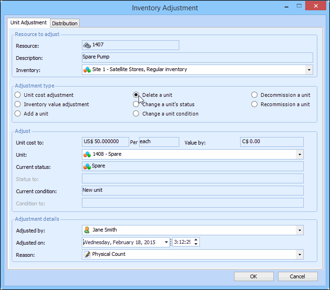The height and width of the screenshot is (290, 330).
Task: Click the Physical Count reason icon
Action: pos(87,254)
